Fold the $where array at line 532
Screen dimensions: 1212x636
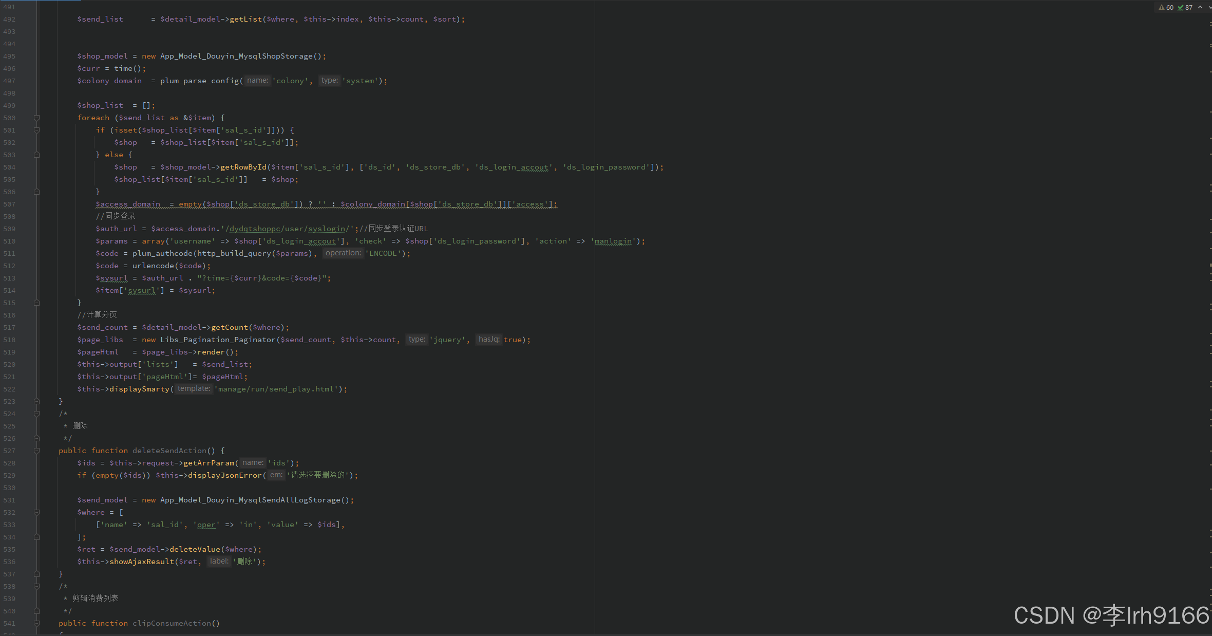click(36, 512)
